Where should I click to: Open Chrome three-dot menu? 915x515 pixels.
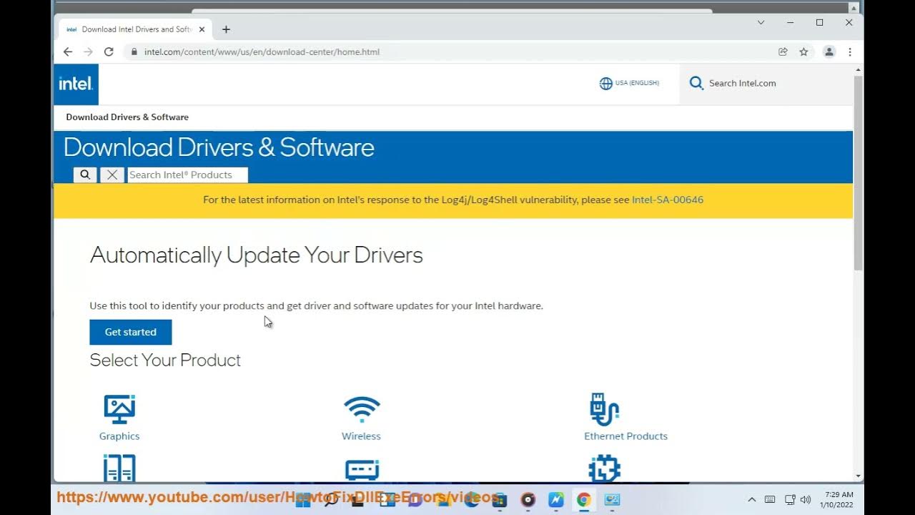(x=850, y=51)
